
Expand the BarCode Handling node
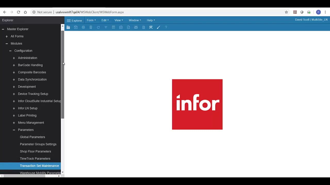pyautogui.click(x=14, y=65)
